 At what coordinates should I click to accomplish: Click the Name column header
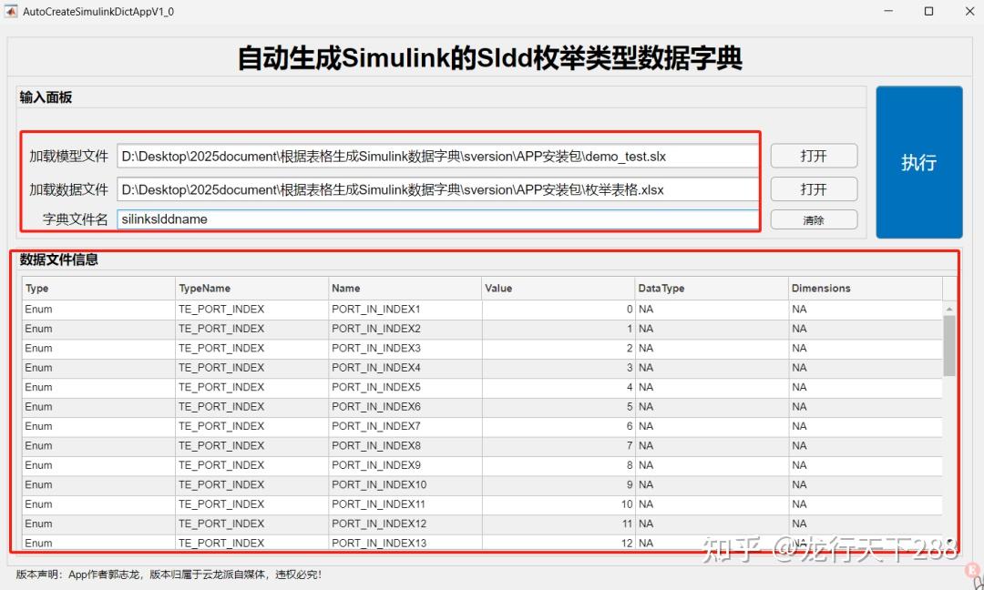405,288
